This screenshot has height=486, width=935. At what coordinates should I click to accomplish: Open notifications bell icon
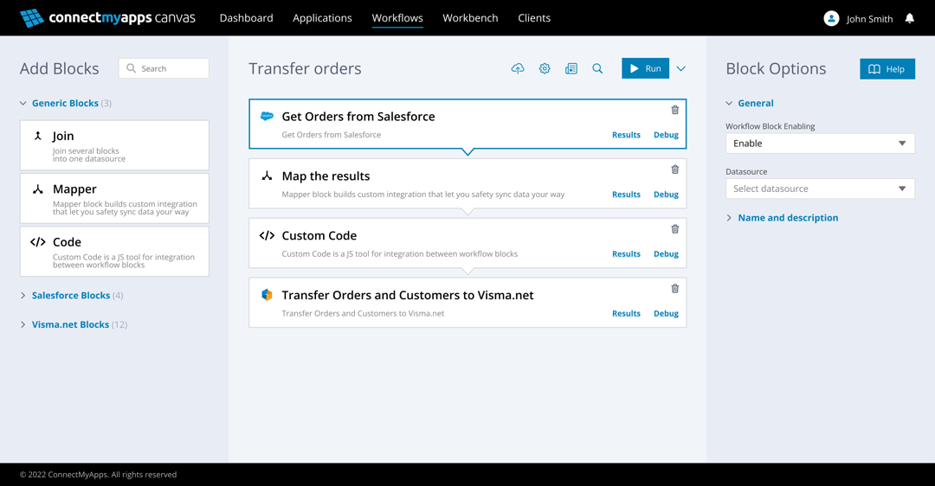[910, 18]
